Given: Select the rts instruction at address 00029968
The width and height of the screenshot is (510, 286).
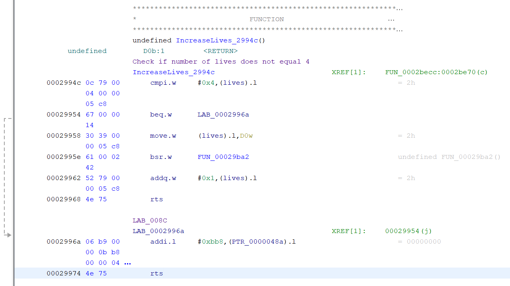Looking at the screenshot, I should 156,199.
